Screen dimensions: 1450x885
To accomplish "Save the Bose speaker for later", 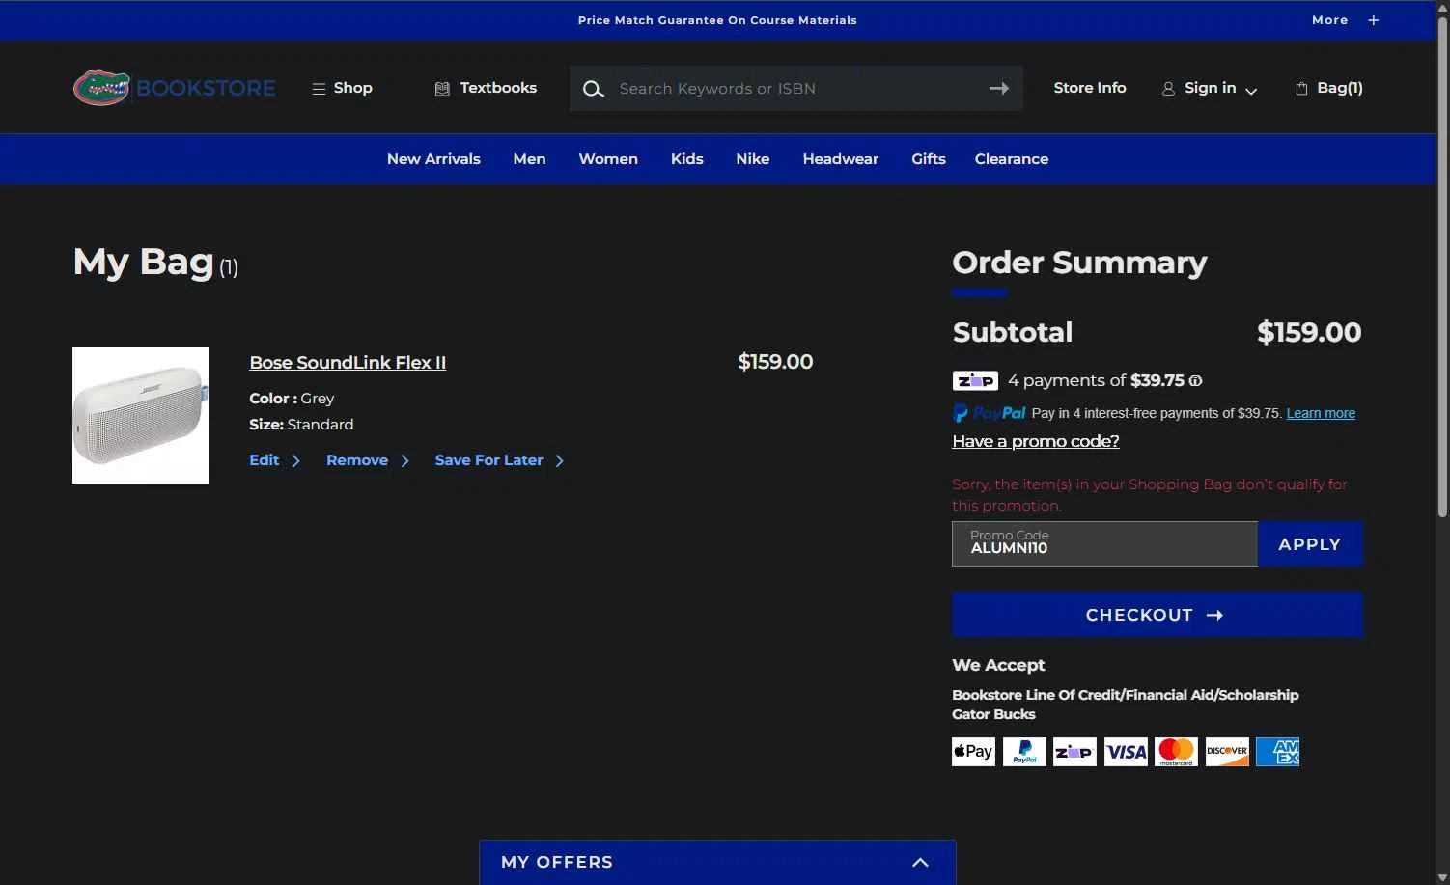I will tap(500, 460).
